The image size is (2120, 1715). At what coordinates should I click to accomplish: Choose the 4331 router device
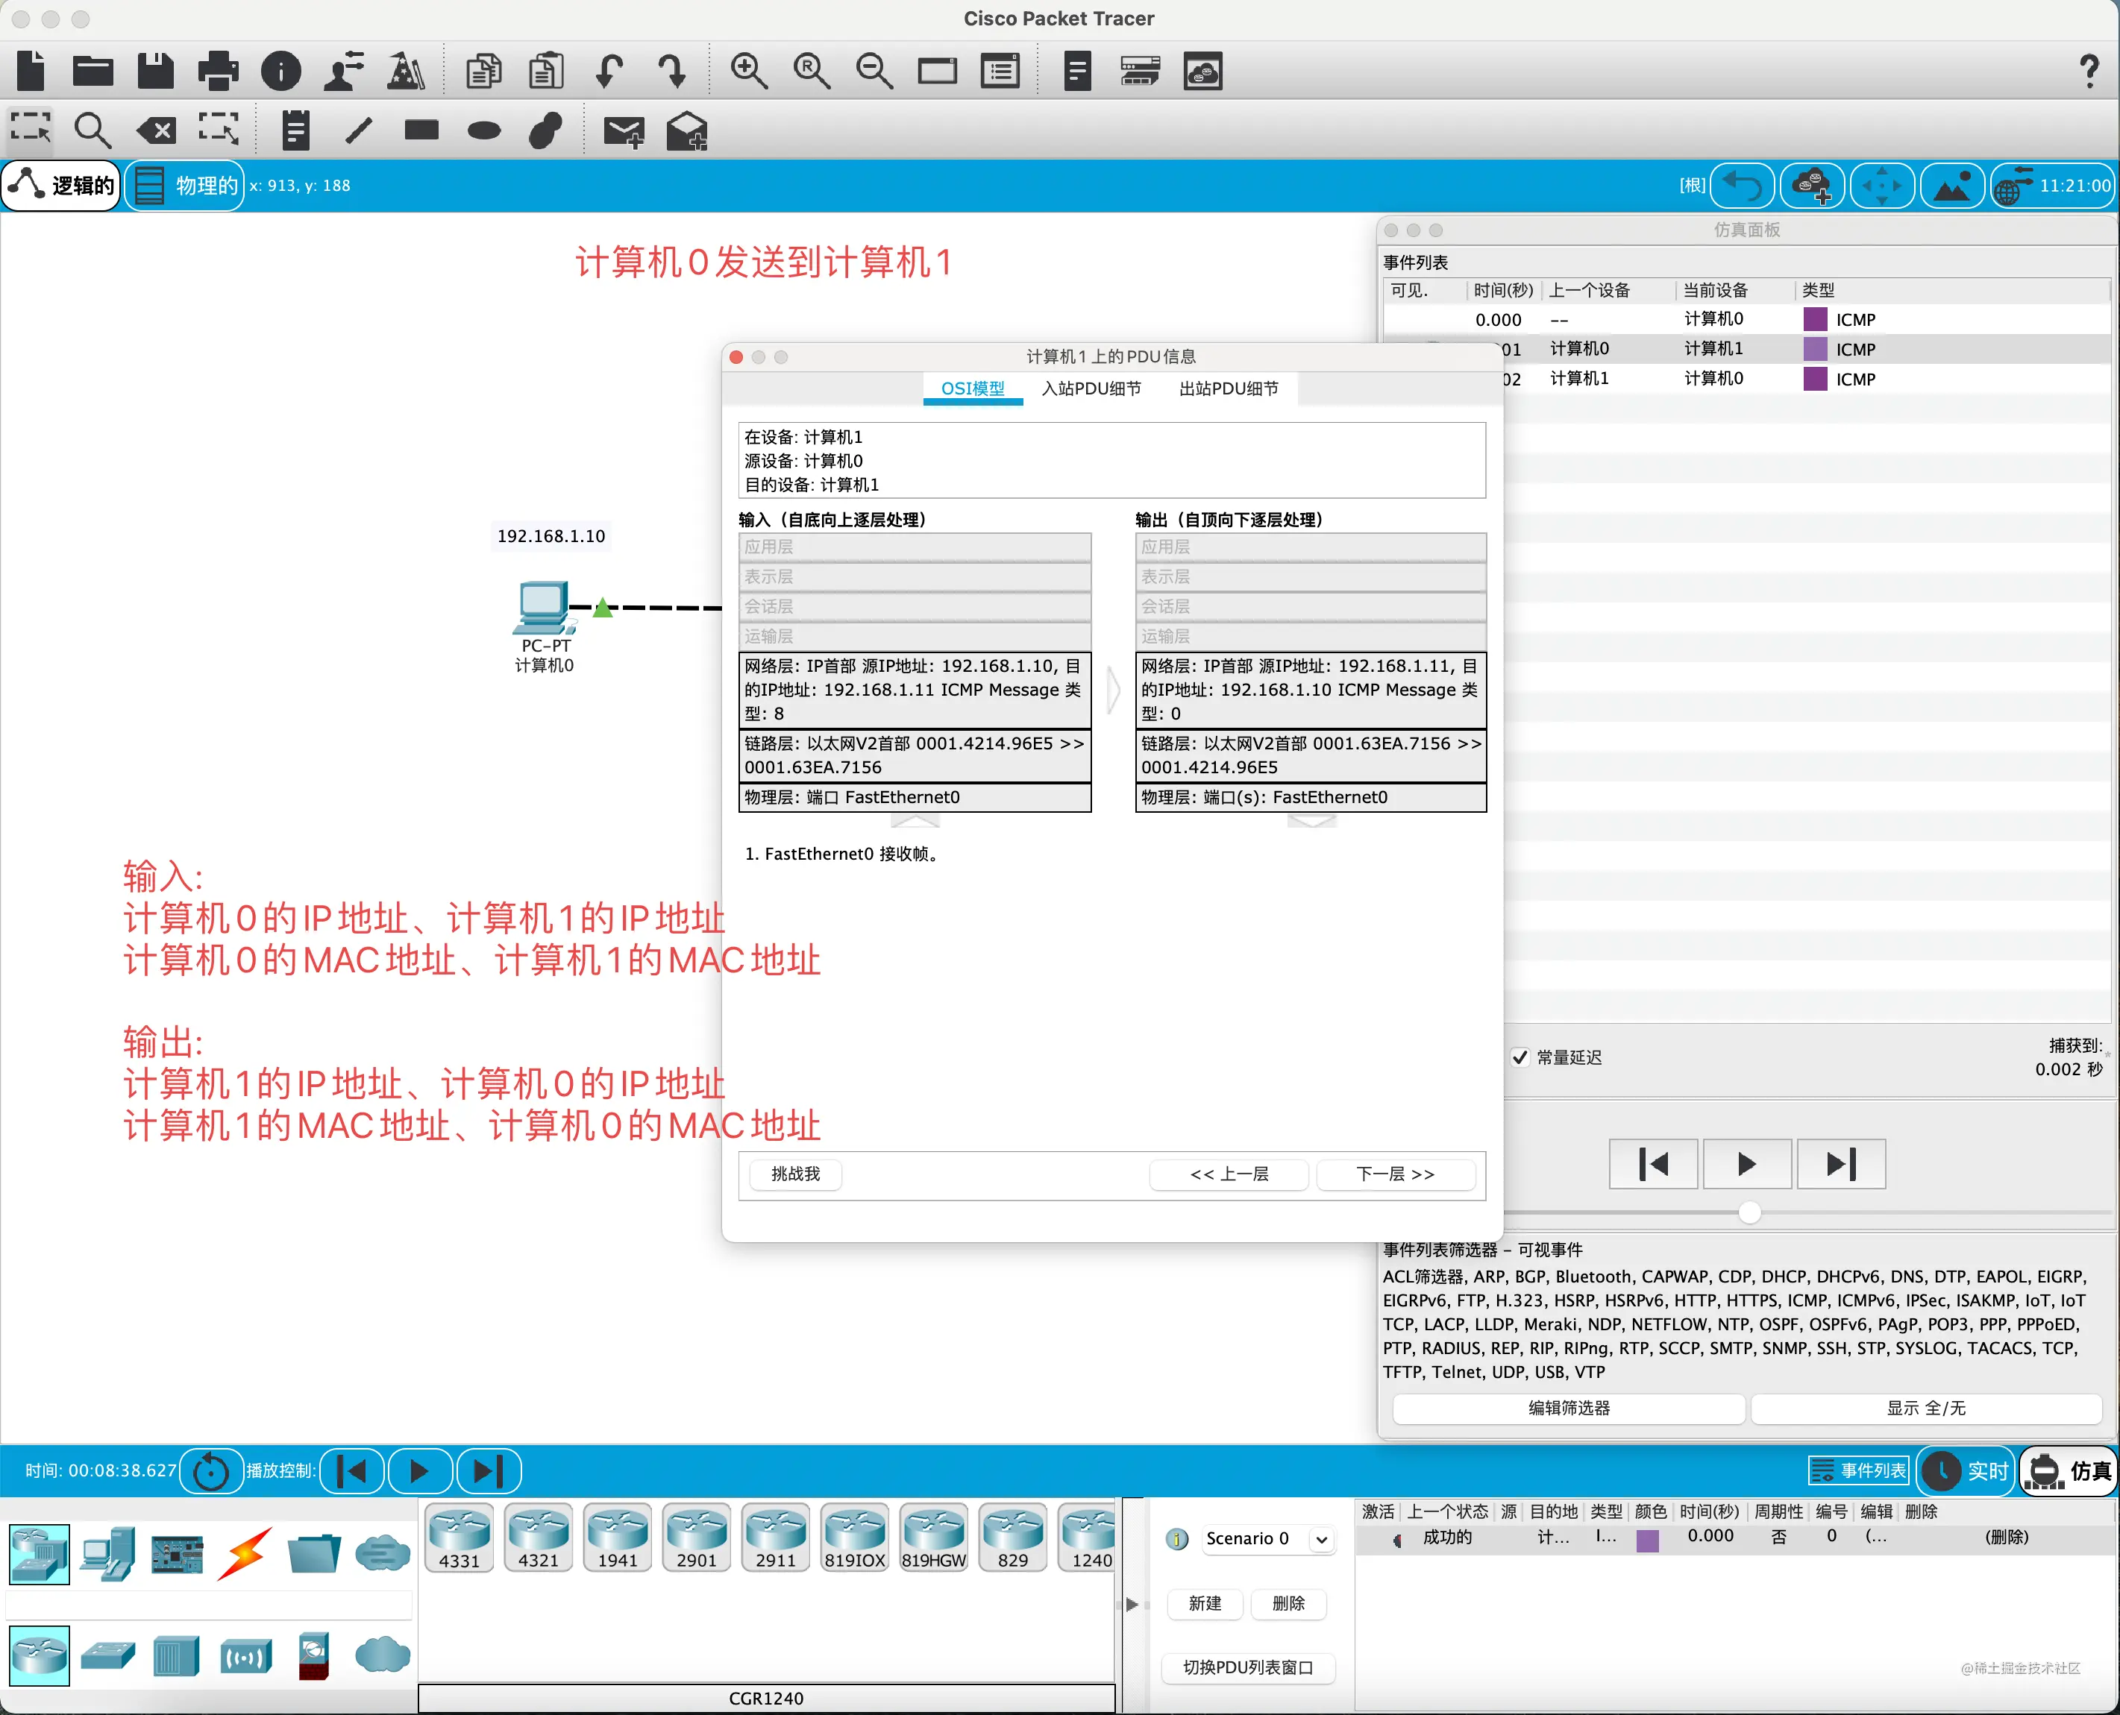pyautogui.click(x=460, y=1538)
